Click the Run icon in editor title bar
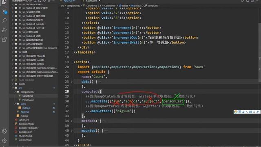This screenshot has width=261, height=147. 243,1
